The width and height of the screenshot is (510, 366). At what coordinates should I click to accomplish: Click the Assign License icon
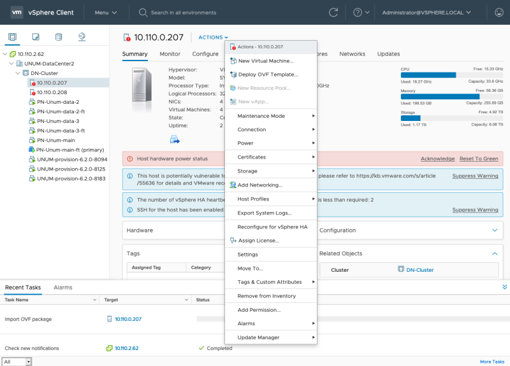[x=233, y=241]
